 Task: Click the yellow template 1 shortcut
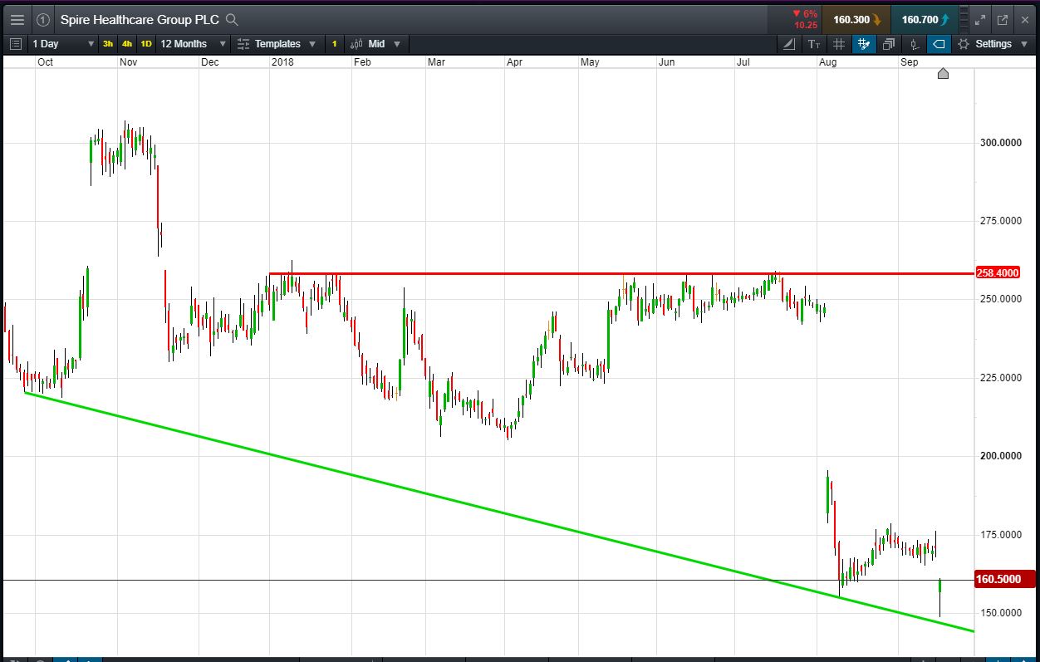pyautogui.click(x=335, y=44)
